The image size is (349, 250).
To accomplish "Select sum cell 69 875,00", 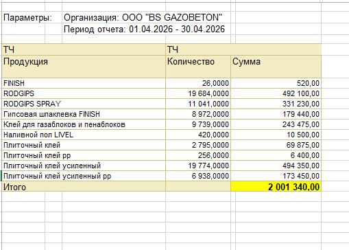I will pos(276,145).
